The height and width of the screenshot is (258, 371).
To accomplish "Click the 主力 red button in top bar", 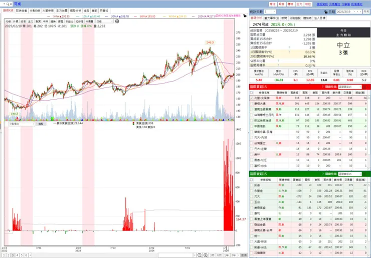I will point(299,4).
